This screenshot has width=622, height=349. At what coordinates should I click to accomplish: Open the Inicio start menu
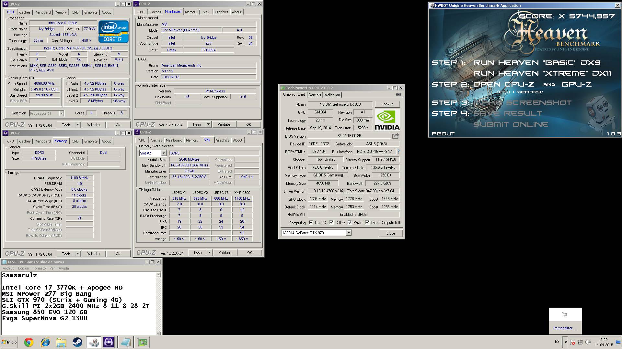9,342
